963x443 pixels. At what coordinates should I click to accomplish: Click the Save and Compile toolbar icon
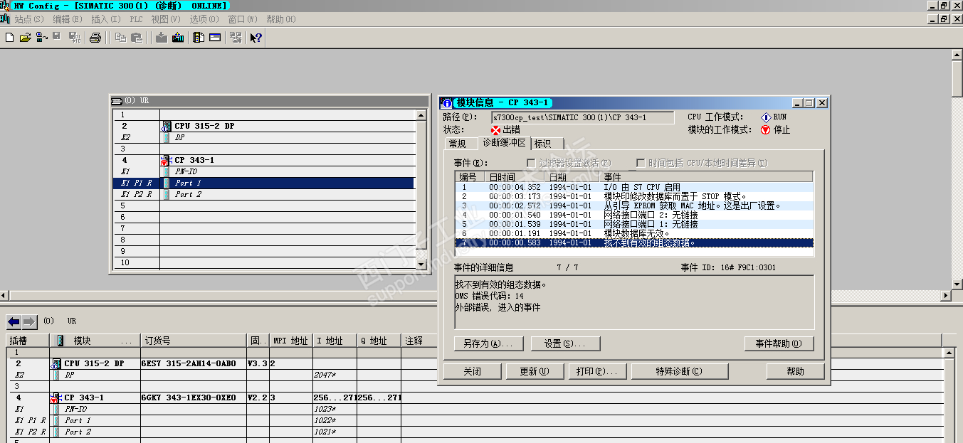tap(74, 38)
